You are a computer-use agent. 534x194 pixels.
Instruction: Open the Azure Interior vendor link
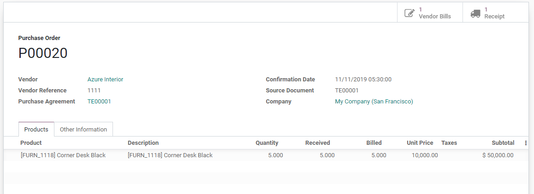coord(105,80)
